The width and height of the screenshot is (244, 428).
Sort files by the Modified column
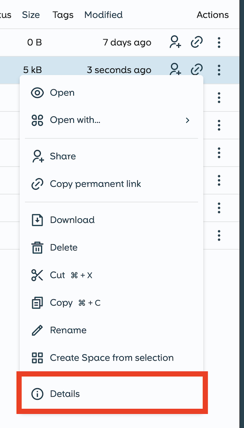[x=103, y=15]
